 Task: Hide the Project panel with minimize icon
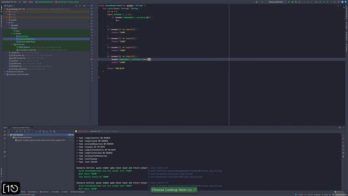88,6
